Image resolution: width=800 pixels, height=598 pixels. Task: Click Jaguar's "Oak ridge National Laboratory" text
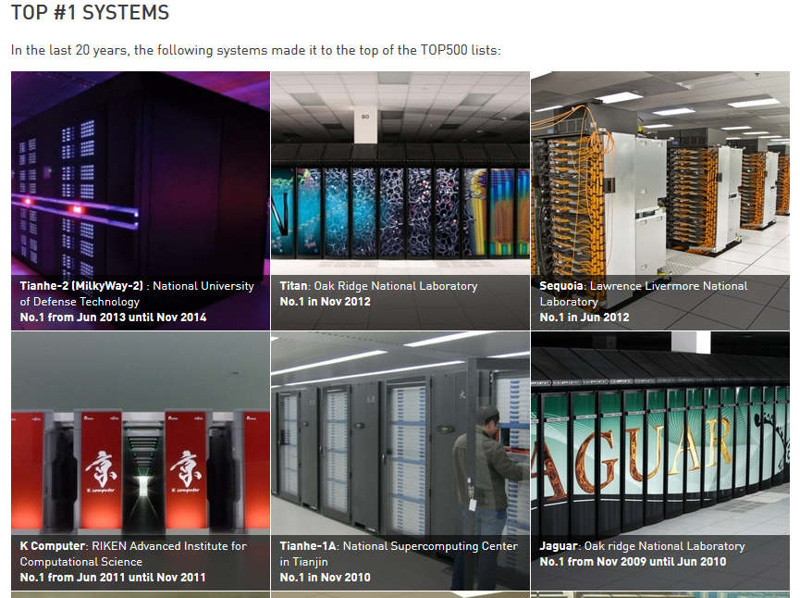pos(664,546)
